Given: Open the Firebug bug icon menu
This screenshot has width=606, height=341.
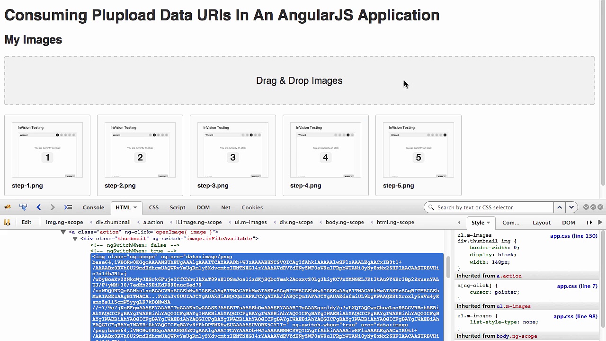Looking at the screenshot, I should click(x=8, y=207).
